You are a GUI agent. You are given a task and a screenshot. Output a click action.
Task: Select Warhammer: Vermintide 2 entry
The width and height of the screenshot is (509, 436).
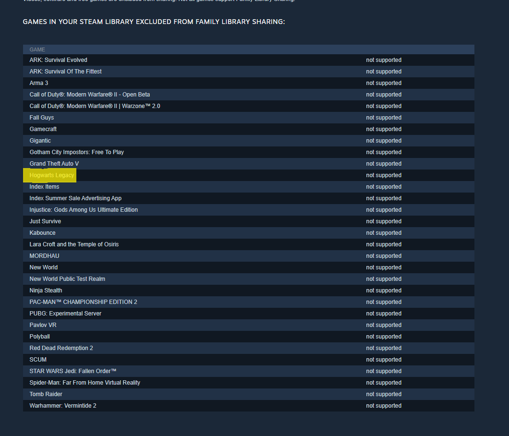(62, 406)
